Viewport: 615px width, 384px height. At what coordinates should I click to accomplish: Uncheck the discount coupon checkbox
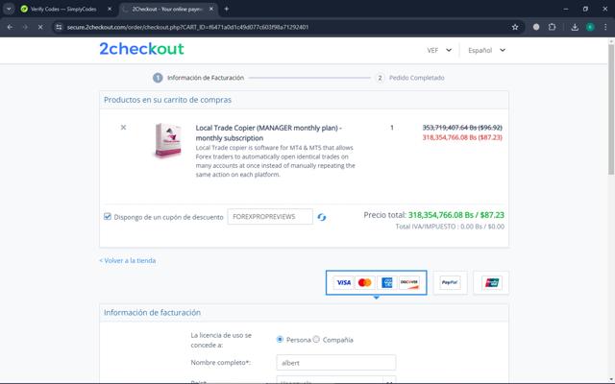point(108,217)
